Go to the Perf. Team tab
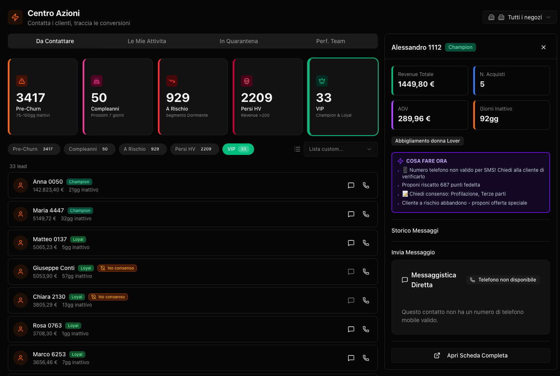This screenshot has width=560, height=376. coord(330,41)
